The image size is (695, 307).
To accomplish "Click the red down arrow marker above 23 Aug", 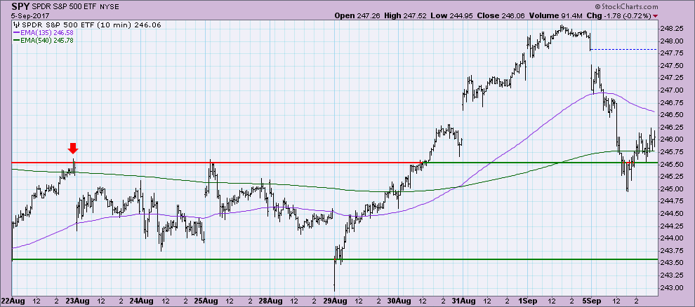I will (73, 148).
